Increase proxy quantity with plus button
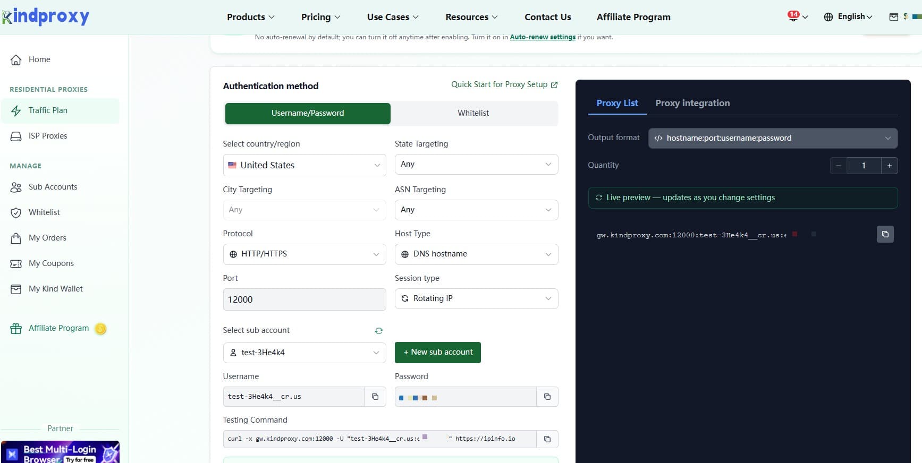922x463 pixels. [x=890, y=166]
